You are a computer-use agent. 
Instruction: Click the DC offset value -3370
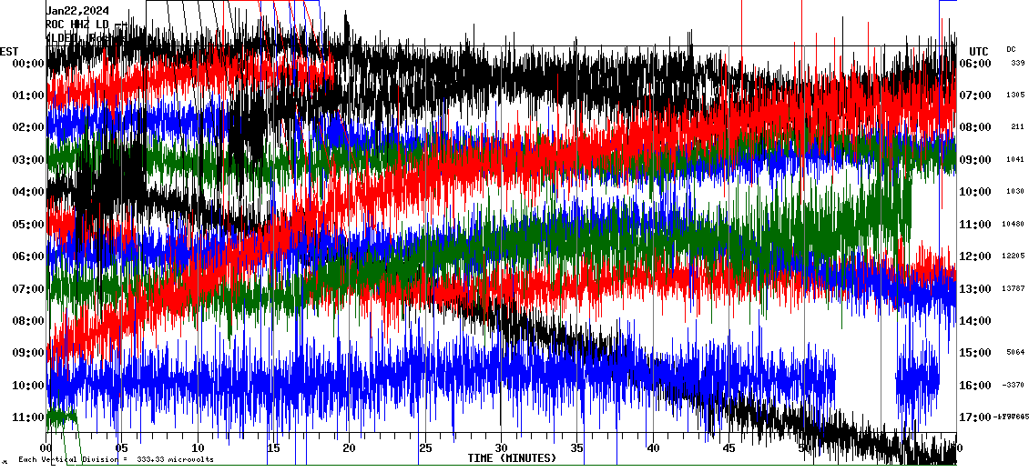click(x=1014, y=385)
